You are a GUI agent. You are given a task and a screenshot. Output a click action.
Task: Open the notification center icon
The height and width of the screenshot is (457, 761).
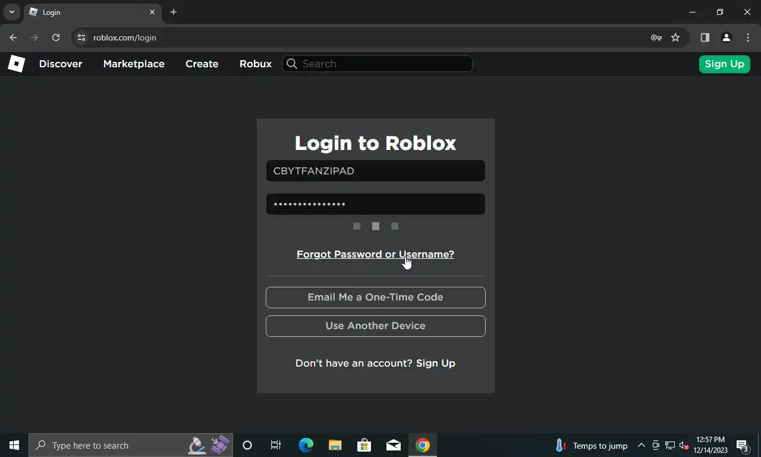(x=743, y=445)
